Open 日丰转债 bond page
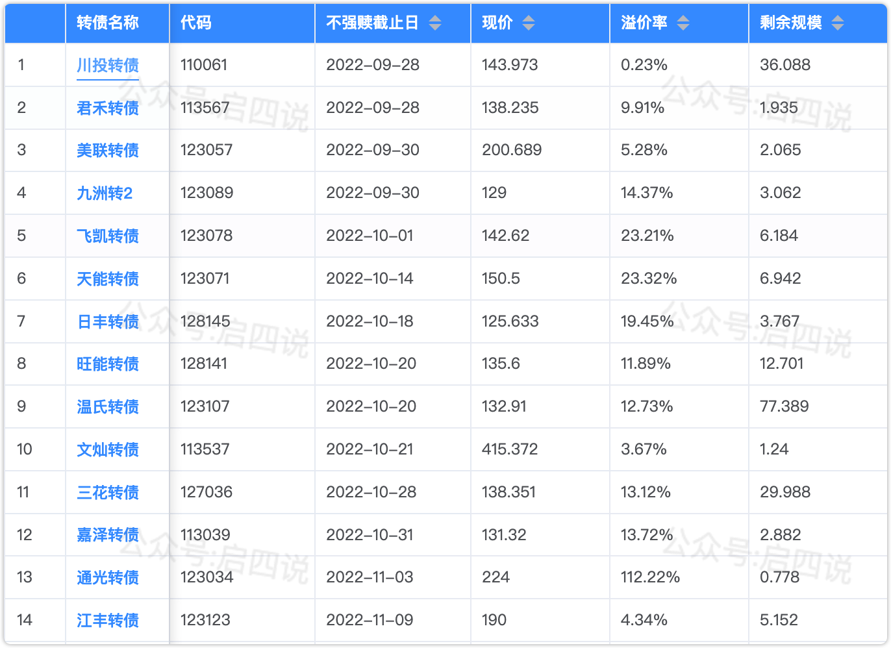This screenshot has height=648, width=891. pos(108,321)
